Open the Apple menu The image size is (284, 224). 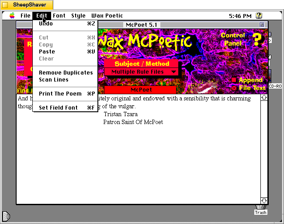[12, 16]
